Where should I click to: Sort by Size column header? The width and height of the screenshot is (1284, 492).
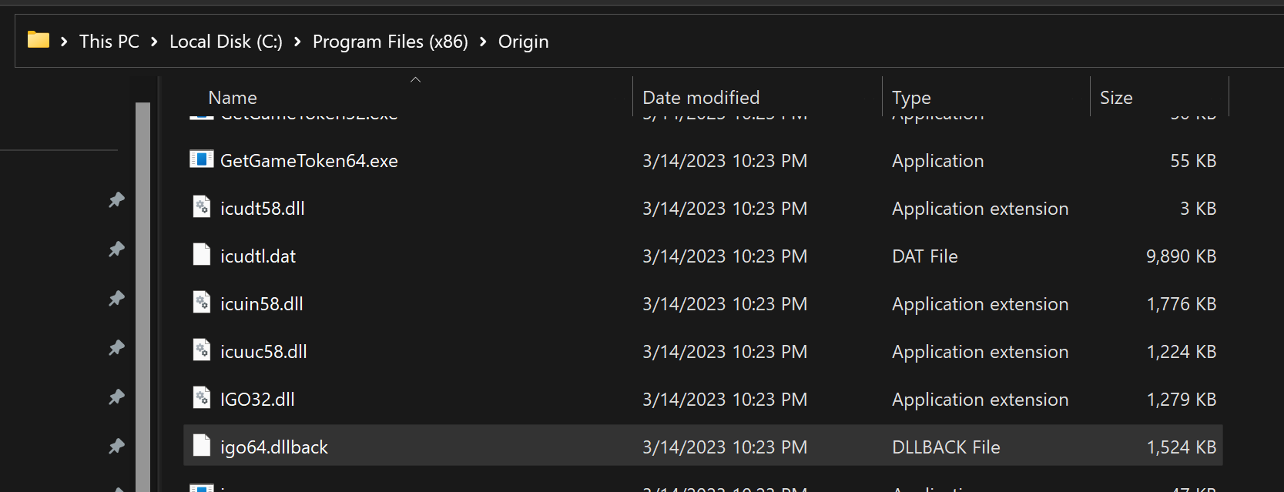(1115, 98)
